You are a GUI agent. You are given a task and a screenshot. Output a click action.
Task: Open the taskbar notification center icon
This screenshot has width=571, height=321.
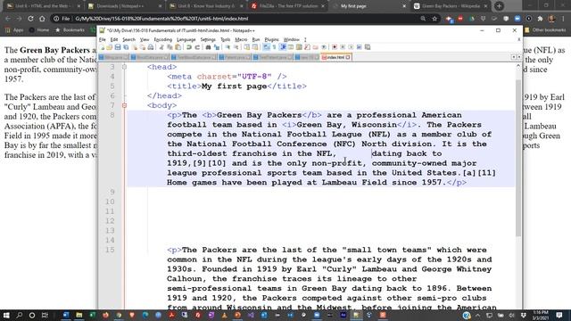(559, 315)
